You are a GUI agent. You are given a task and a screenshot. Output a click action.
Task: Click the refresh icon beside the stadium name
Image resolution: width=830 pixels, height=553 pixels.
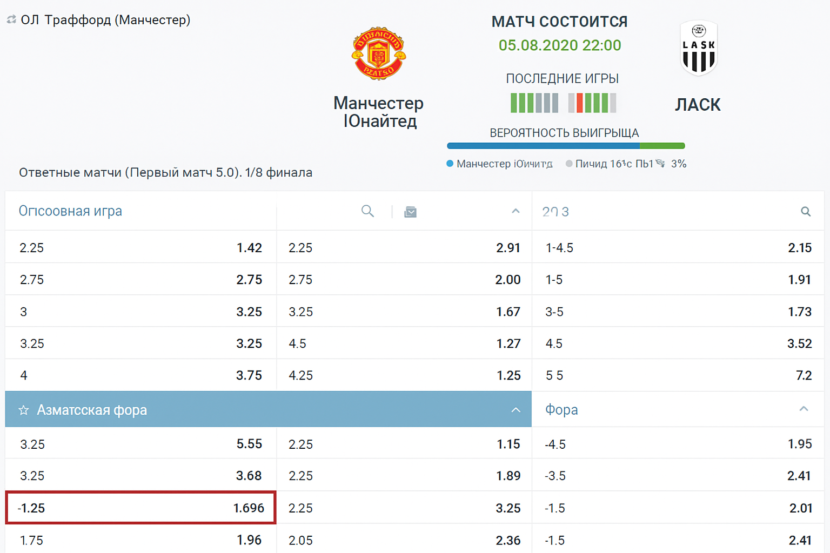[x=11, y=20]
